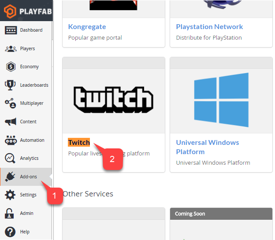
Task: Open Automation from the sidebar
Action: (32, 140)
